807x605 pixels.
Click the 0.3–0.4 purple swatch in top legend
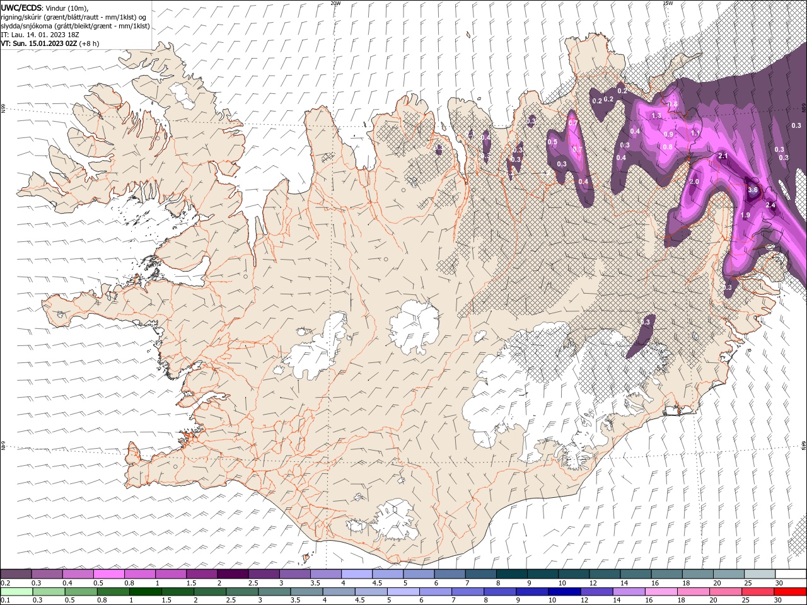click(x=47, y=574)
